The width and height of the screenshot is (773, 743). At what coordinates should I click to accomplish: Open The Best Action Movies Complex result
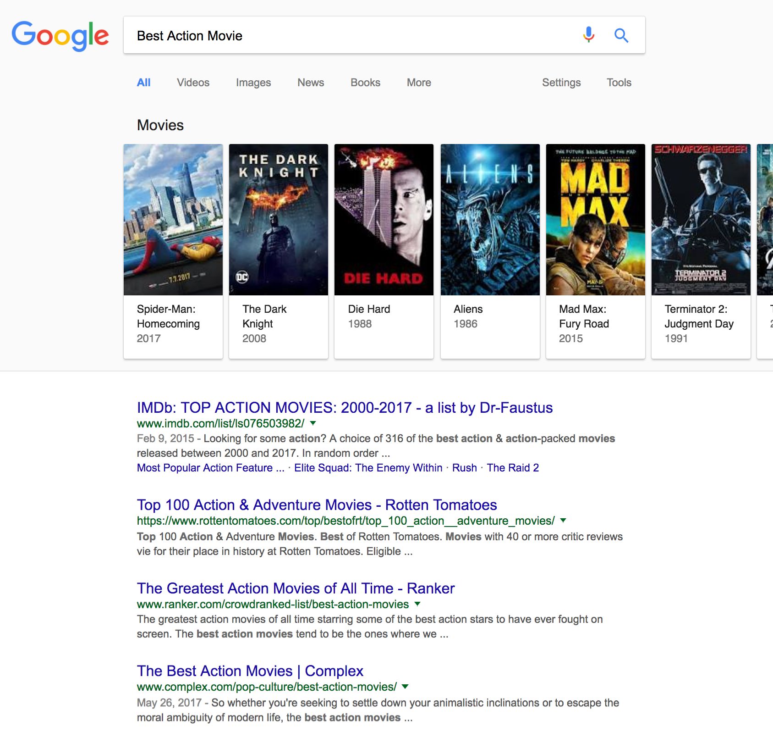250,671
